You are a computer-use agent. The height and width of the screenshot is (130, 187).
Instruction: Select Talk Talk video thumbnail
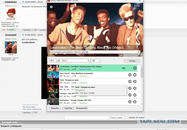[x=53, y=88]
